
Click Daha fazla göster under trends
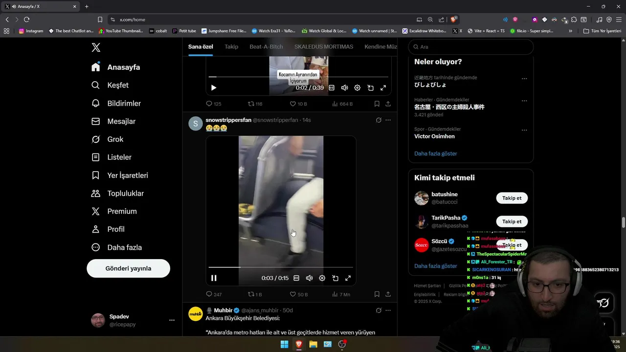[436, 154]
